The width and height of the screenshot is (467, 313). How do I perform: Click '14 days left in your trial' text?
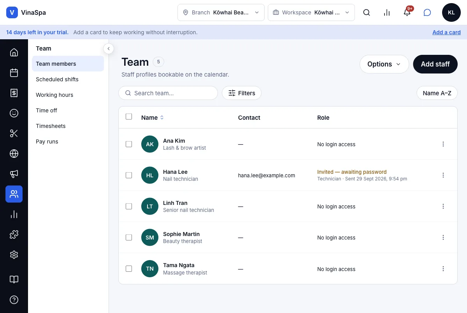point(37,32)
